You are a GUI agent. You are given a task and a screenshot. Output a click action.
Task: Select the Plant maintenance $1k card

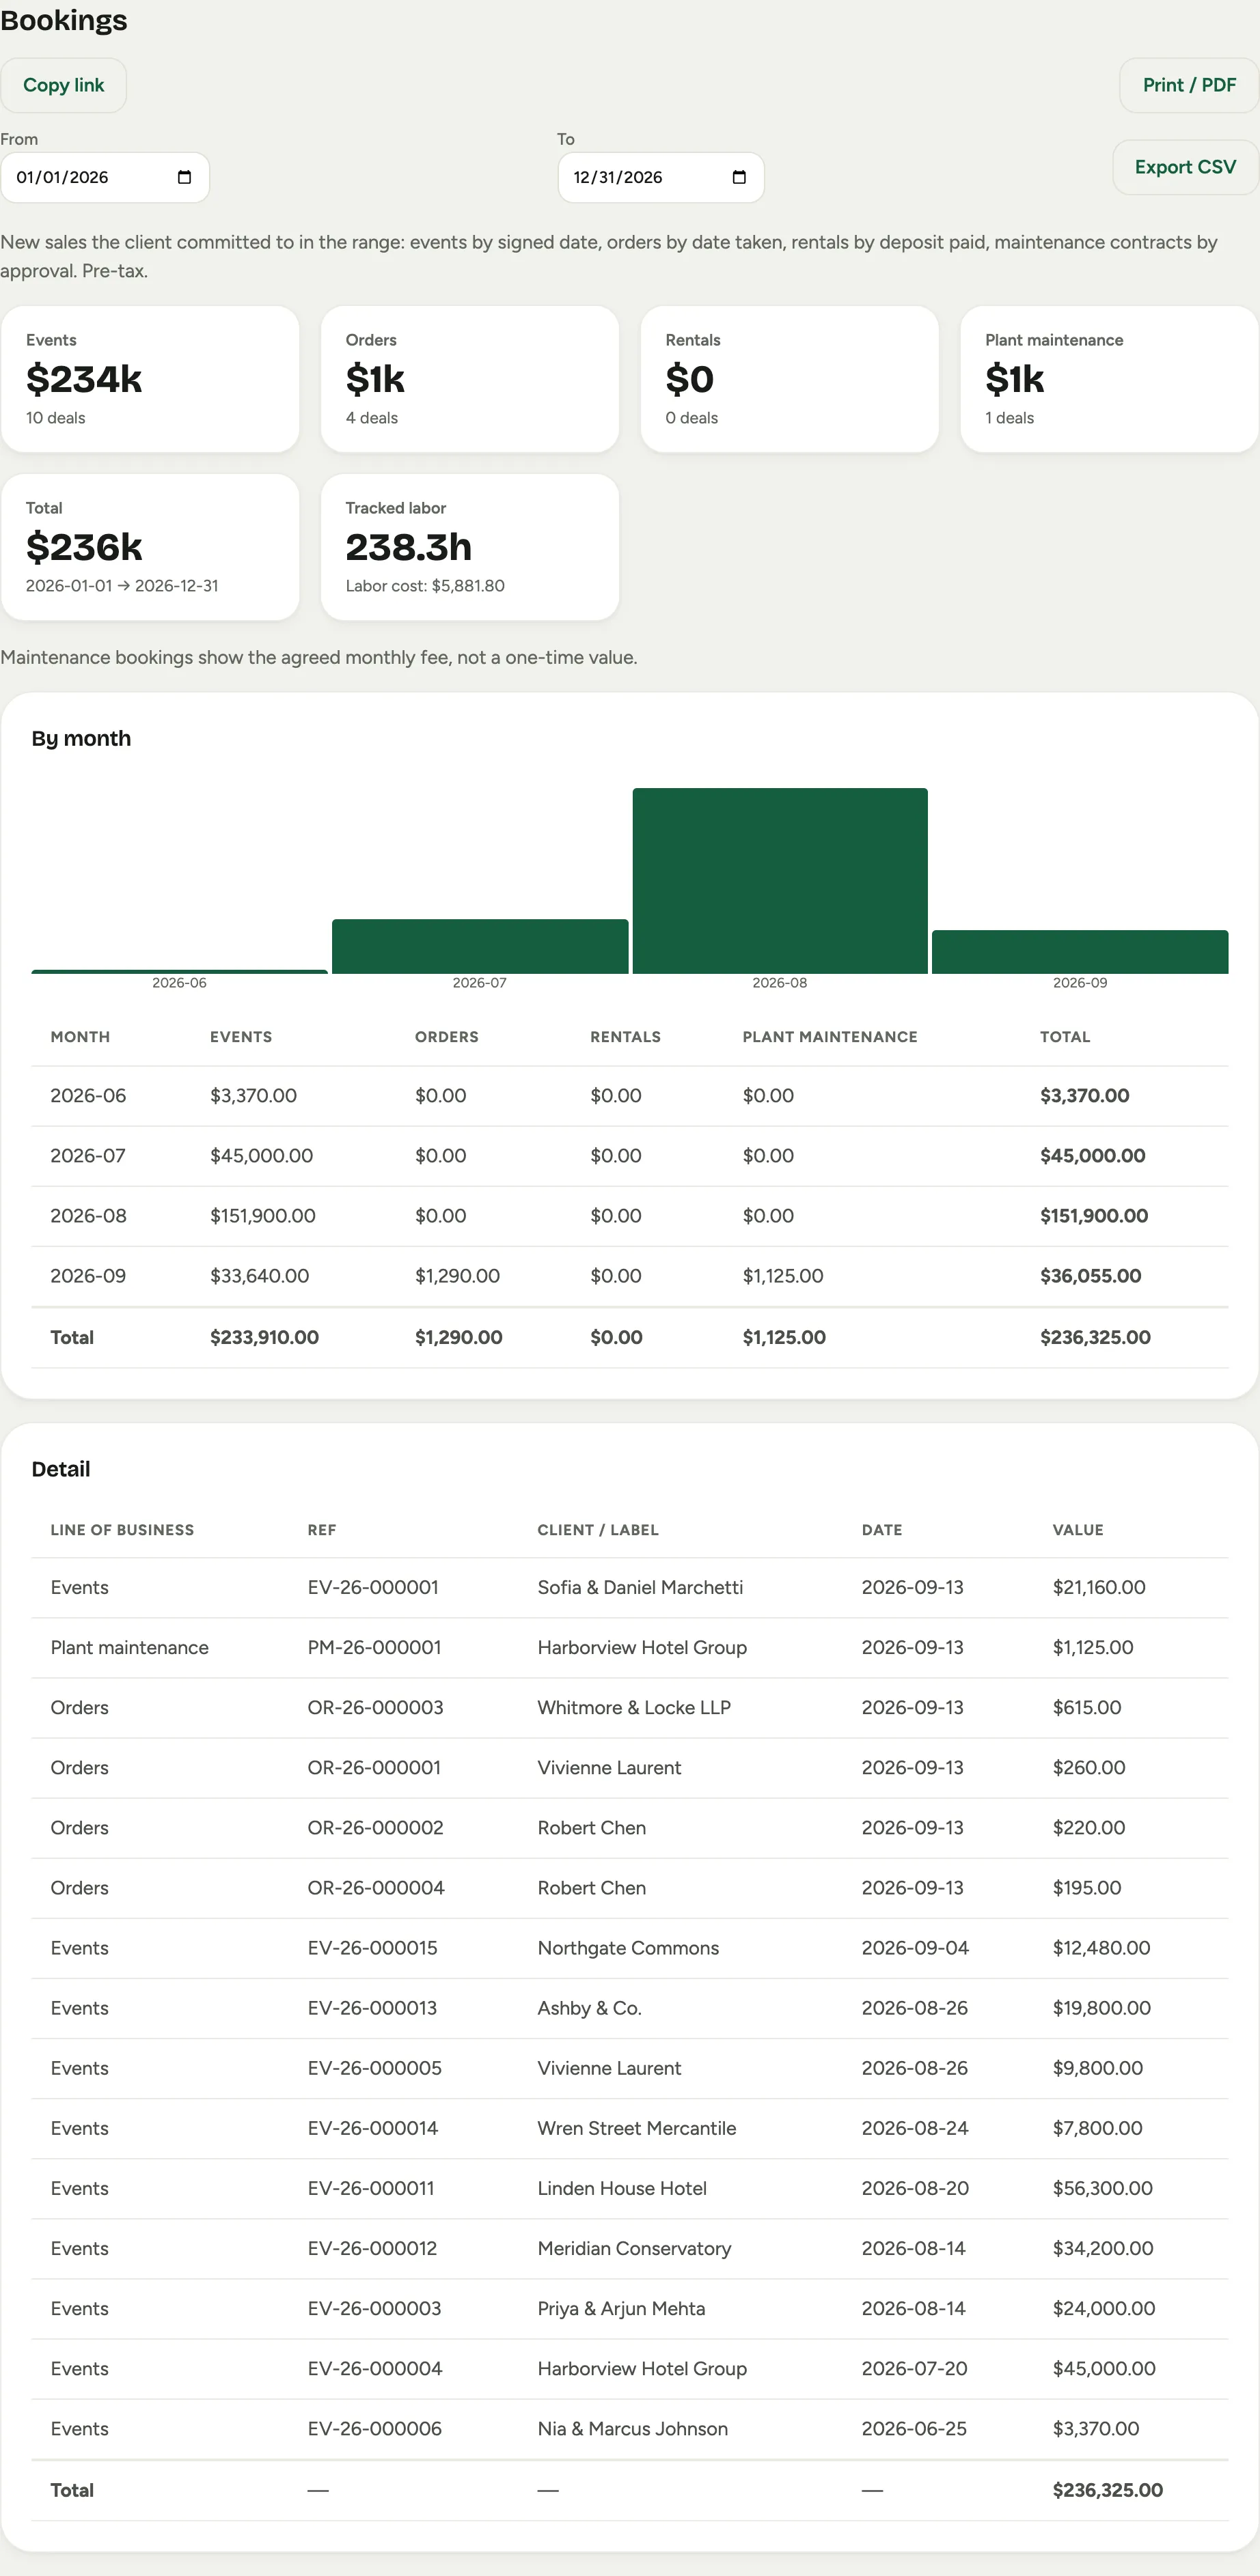pos(1109,379)
